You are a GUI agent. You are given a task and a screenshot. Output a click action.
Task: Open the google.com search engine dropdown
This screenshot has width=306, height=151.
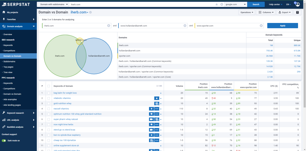tap(236, 4)
